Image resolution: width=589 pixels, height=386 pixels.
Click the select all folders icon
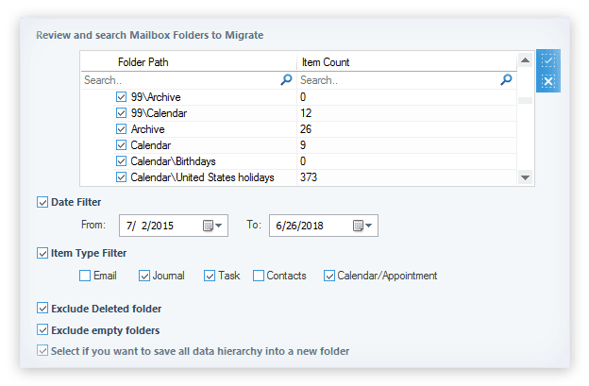pyautogui.click(x=548, y=61)
